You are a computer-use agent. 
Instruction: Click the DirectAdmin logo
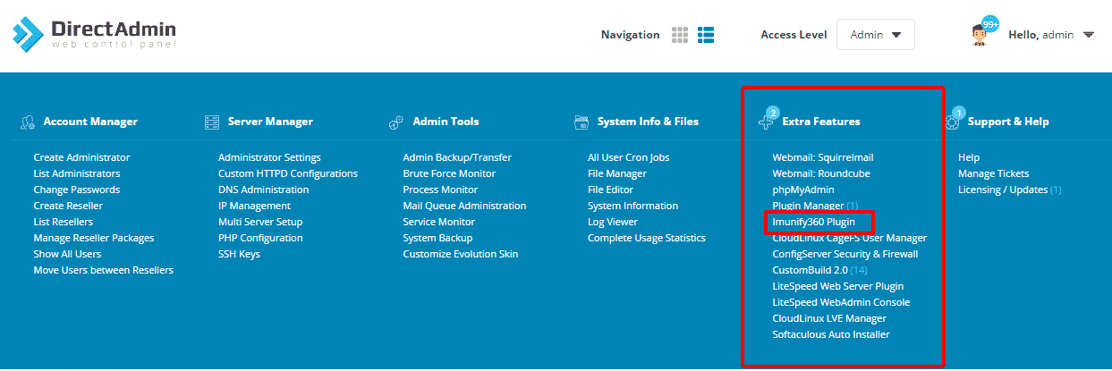pyautogui.click(x=94, y=34)
